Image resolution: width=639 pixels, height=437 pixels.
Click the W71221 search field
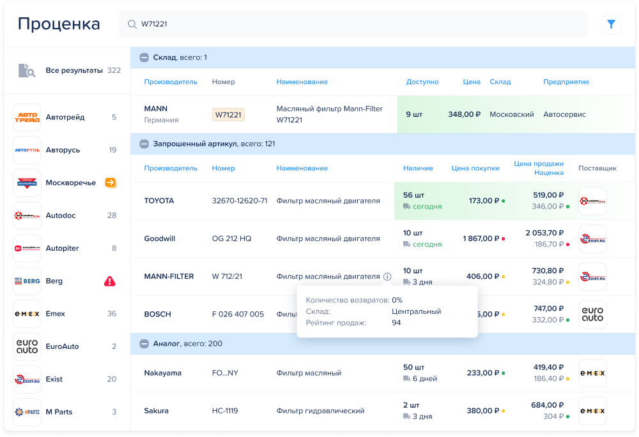tap(353, 24)
